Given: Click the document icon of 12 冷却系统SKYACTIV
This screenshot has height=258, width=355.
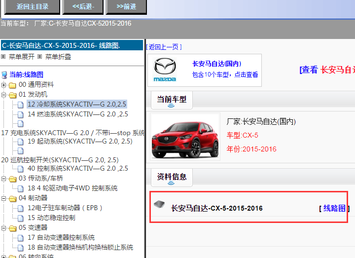Looking at the screenshot, I should point(21,105).
